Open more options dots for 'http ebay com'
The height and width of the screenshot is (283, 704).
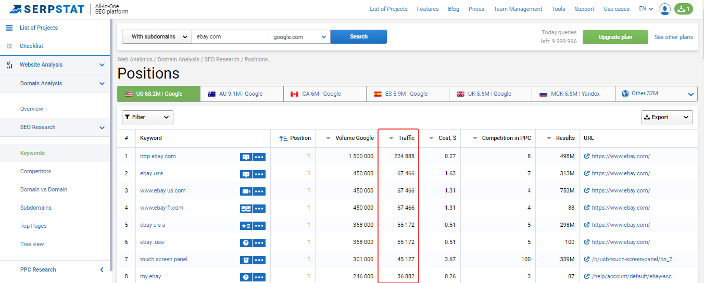click(259, 157)
